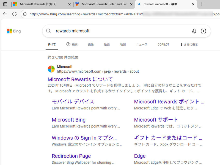Open the tab actions menu icon
This screenshot has height=165, width=220.
pyautogui.click(x=5, y=4)
